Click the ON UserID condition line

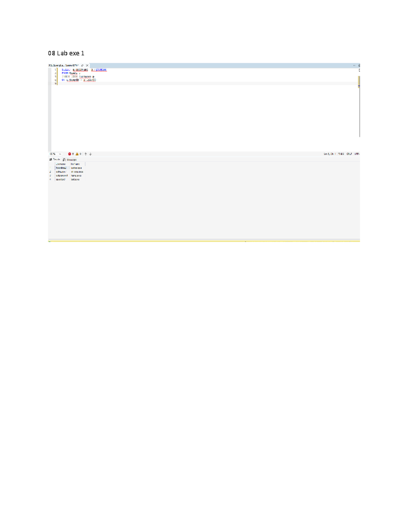pos(79,80)
